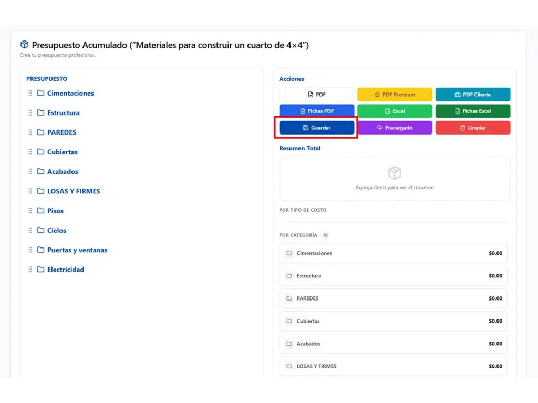
Task: Click the folder icon beside Cimentaciones
Action: point(40,93)
